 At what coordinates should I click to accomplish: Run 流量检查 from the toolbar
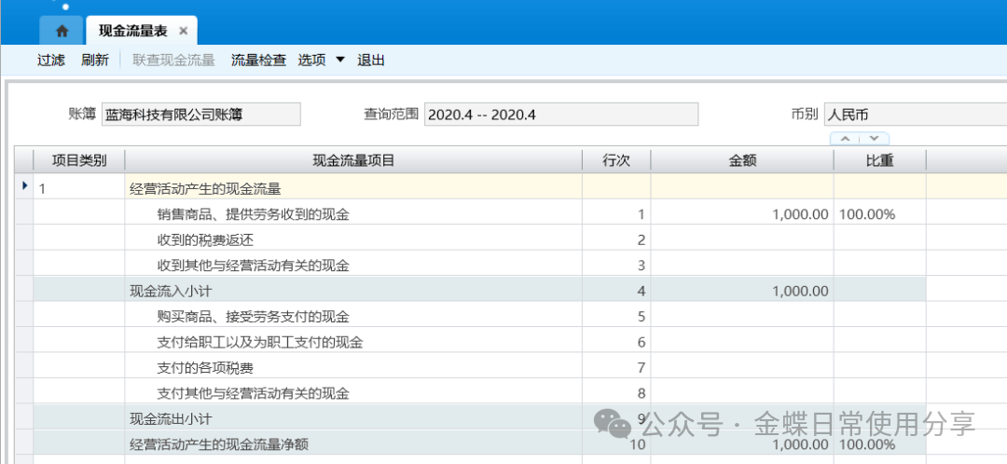click(258, 61)
